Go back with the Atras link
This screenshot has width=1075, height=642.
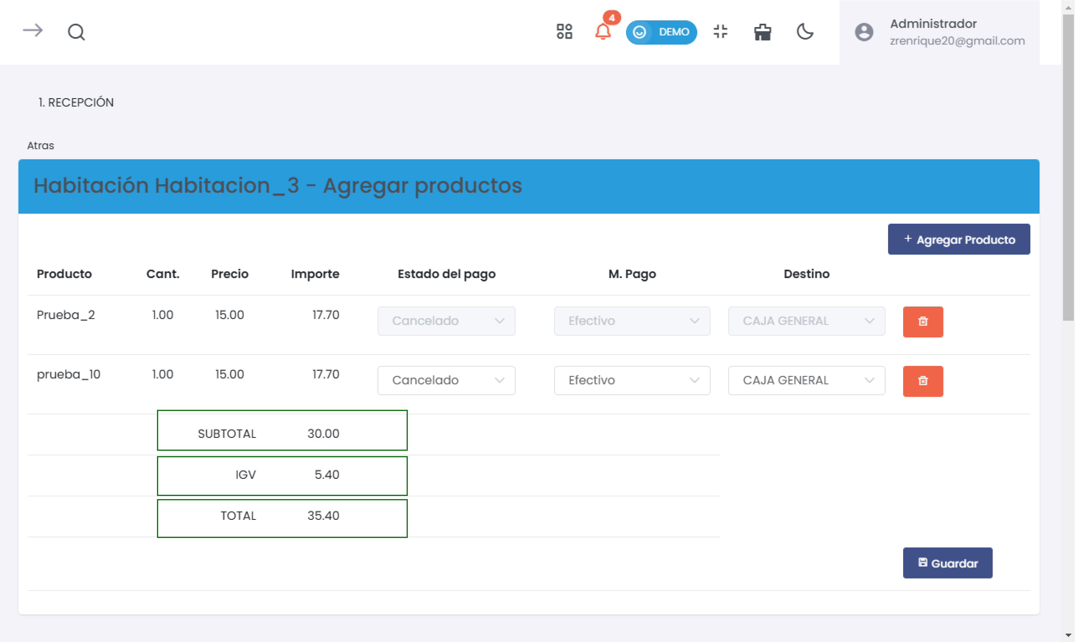40,145
